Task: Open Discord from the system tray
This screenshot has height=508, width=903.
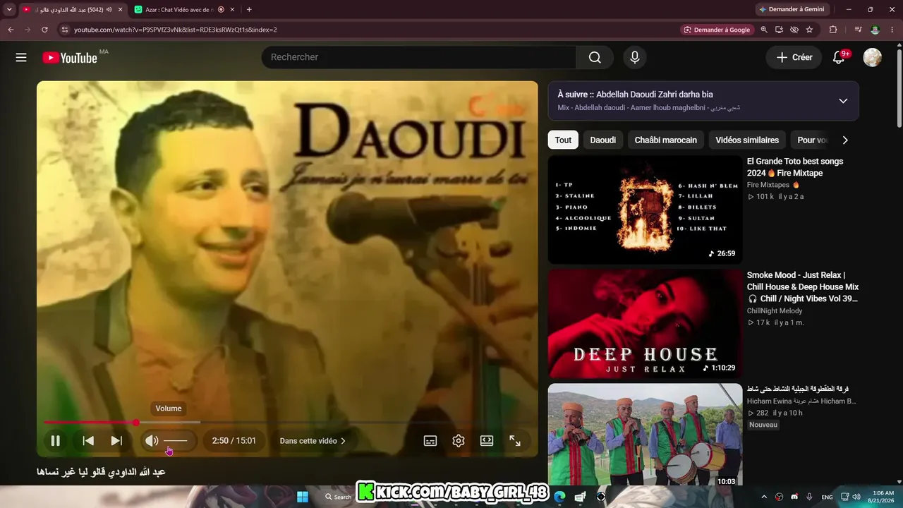Action: point(794,497)
